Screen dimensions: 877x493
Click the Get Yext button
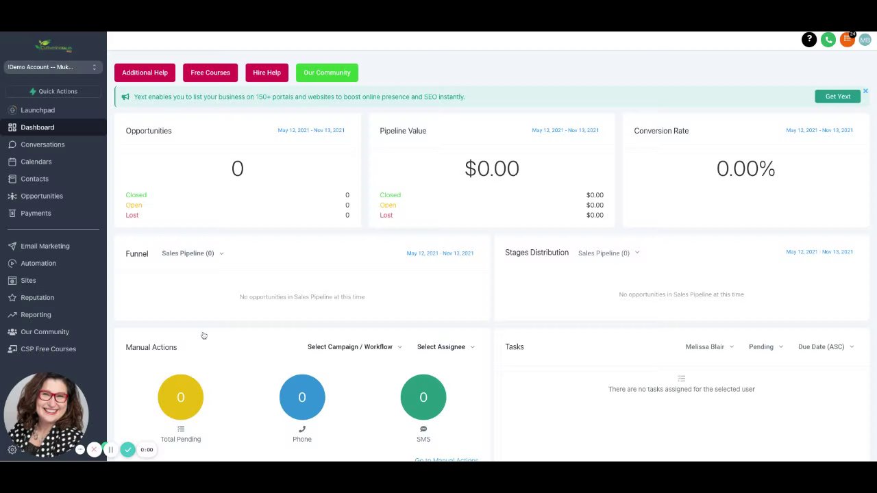(x=837, y=97)
